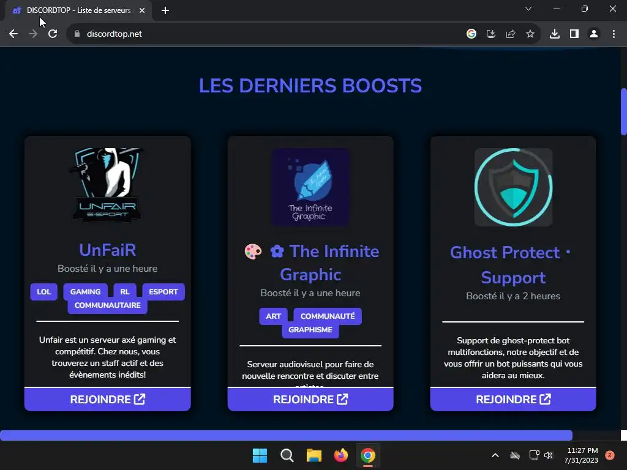
Task: Open the Google icon in address bar
Action: [471, 34]
